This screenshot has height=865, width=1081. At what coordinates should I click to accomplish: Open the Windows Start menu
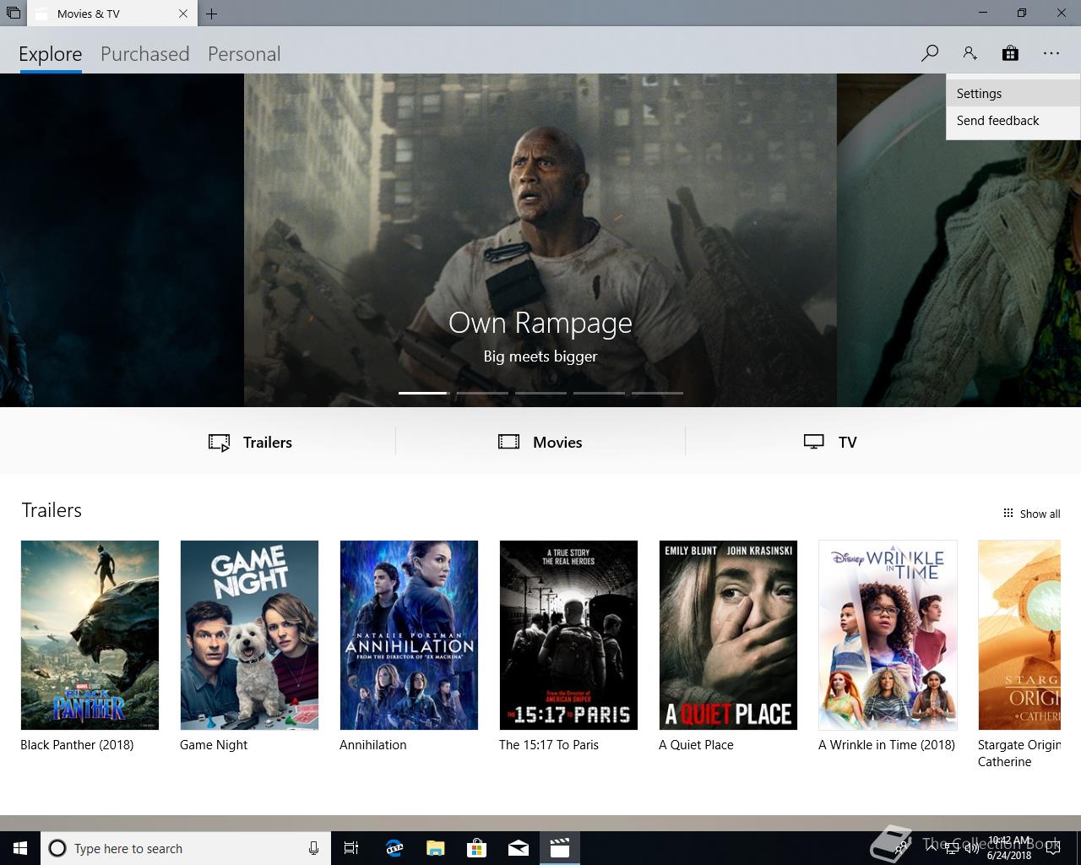[x=20, y=848]
